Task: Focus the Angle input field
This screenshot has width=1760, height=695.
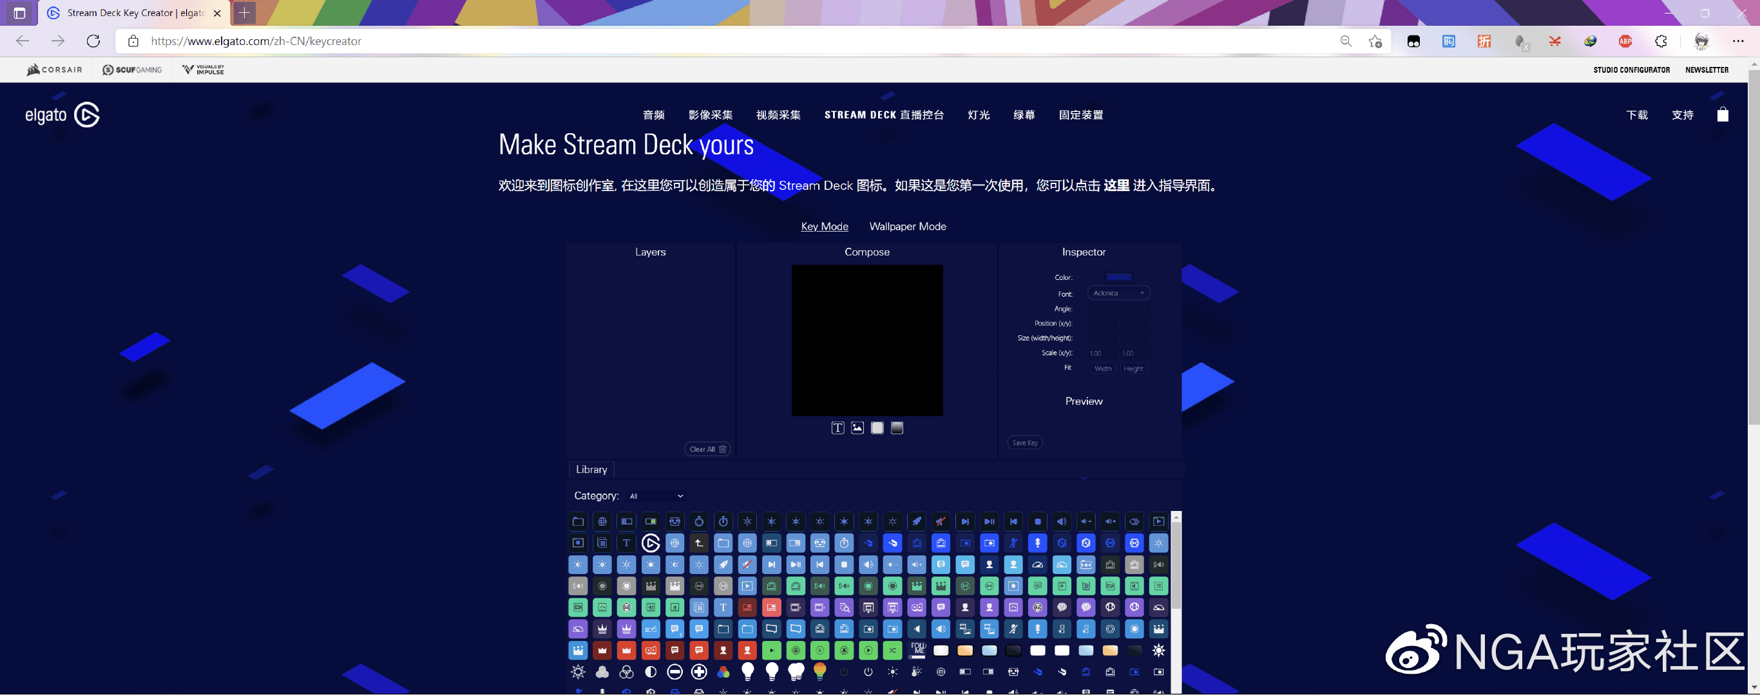Action: (x=1118, y=310)
